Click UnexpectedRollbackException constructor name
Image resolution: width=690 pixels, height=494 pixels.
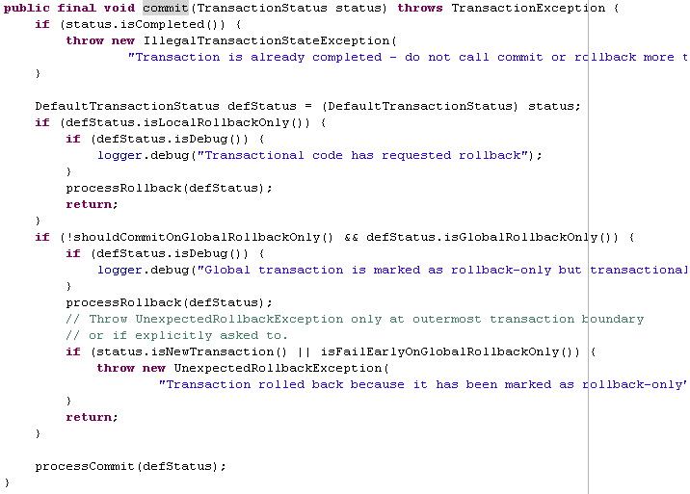[279, 368]
